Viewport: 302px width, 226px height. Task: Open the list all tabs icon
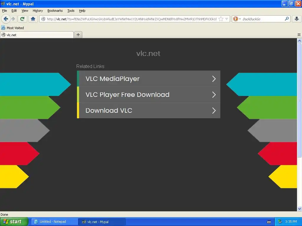click(299, 35)
